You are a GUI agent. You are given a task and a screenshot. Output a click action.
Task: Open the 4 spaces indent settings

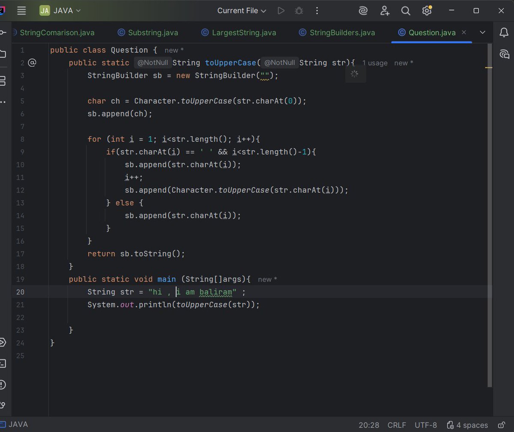coord(467,425)
